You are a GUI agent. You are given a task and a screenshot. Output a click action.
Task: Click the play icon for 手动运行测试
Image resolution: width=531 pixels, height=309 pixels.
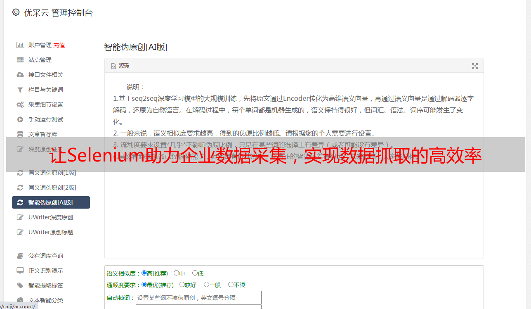coord(20,119)
